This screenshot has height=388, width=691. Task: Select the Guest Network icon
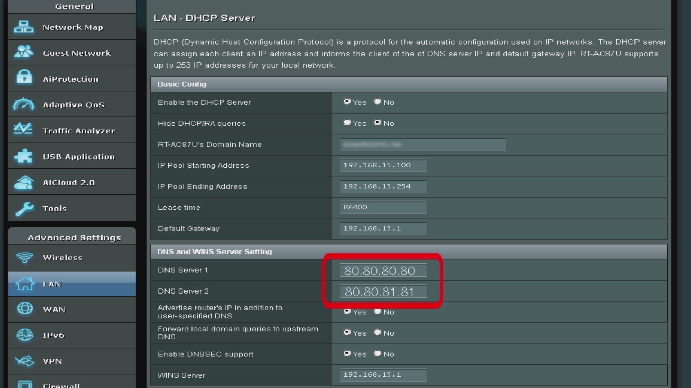coord(24,52)
